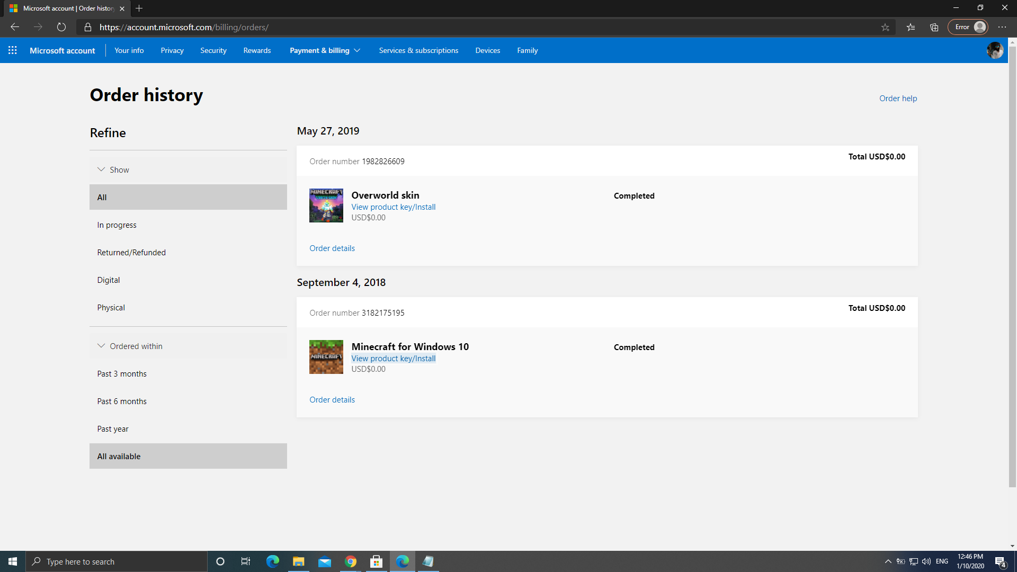View product key for Overworld skin

tap(394, 207)
